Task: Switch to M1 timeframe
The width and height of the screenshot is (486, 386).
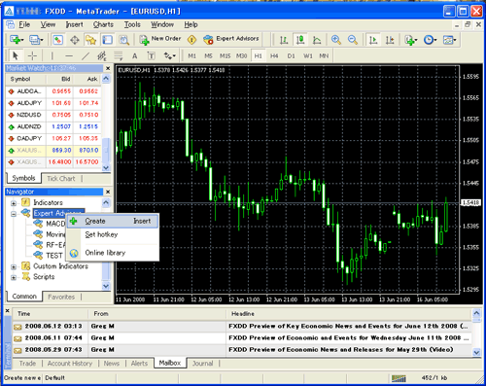Action: 192,56
